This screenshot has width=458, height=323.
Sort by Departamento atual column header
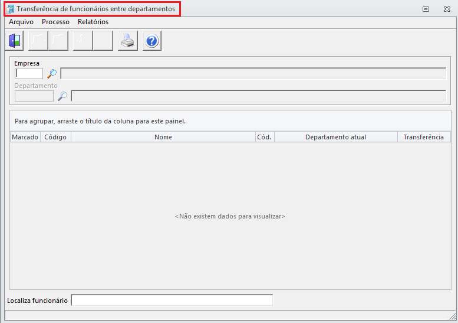336,137
